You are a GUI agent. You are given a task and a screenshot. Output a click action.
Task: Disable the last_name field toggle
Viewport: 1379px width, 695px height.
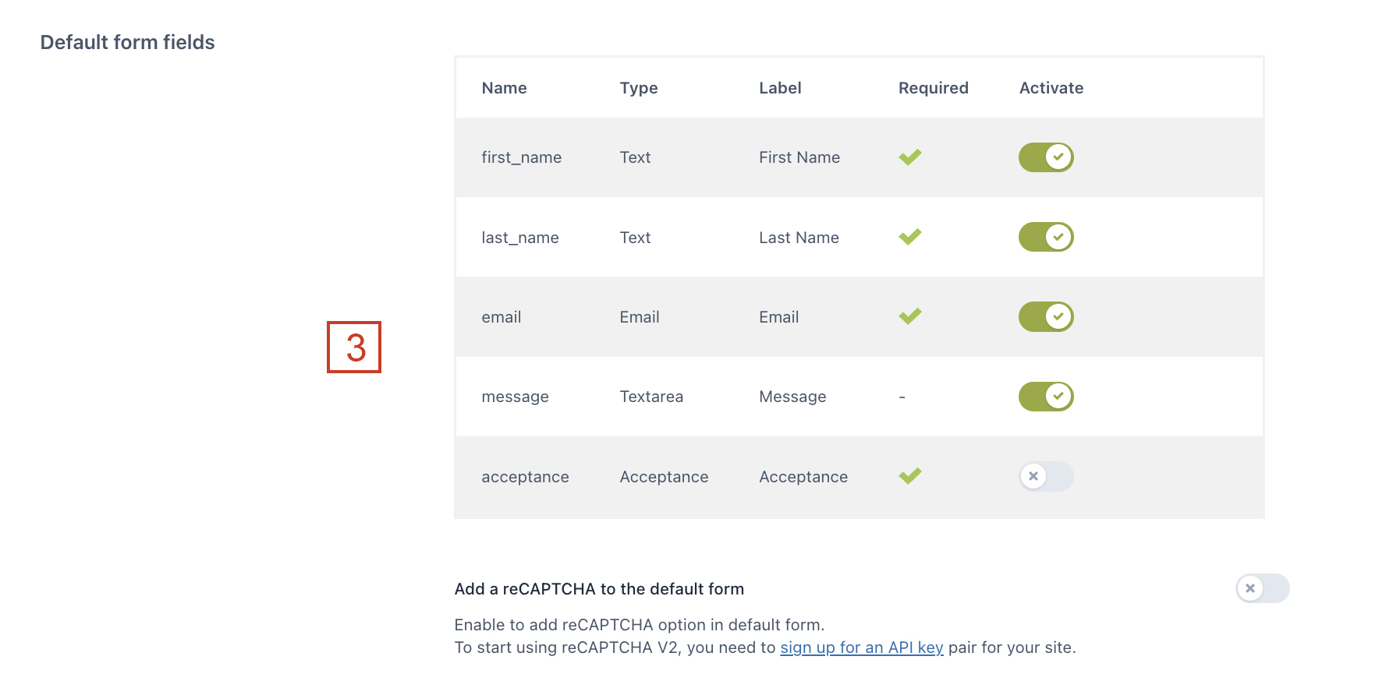point(1046,237)
